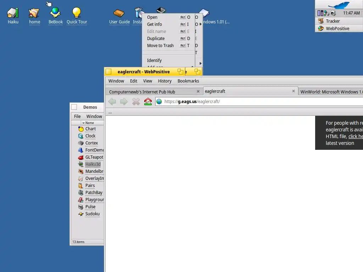Click the close box on WebPositive title tab

pos(108,72)
